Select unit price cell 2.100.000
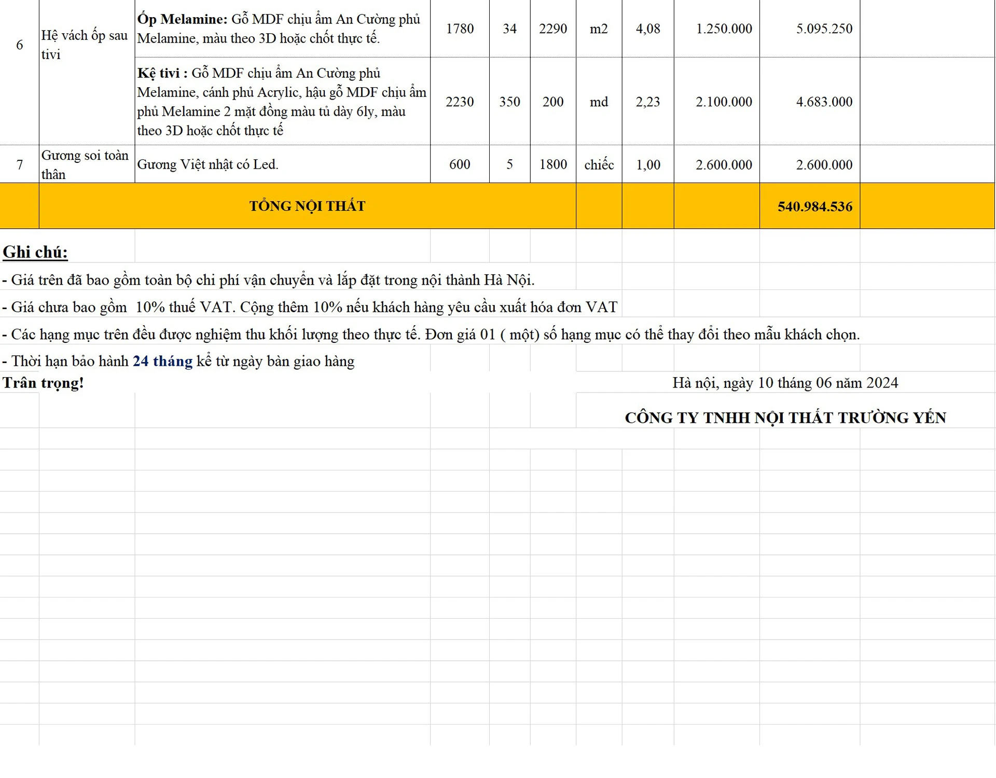996x778 pixels. pos(723,102)
